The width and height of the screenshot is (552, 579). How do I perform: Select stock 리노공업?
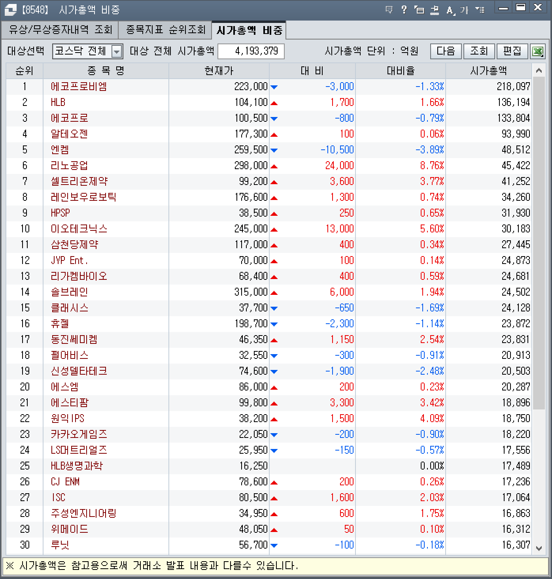[70, 166]
